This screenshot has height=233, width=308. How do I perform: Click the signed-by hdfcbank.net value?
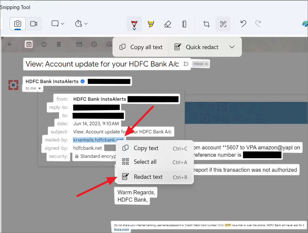click(87, 148)
